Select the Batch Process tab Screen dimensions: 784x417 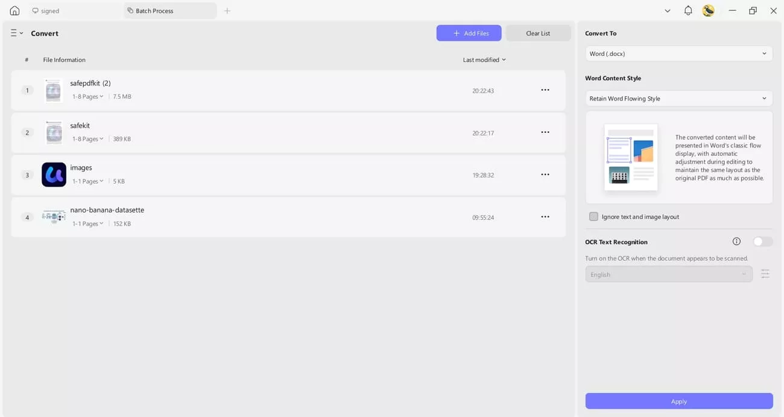point(155,11)
